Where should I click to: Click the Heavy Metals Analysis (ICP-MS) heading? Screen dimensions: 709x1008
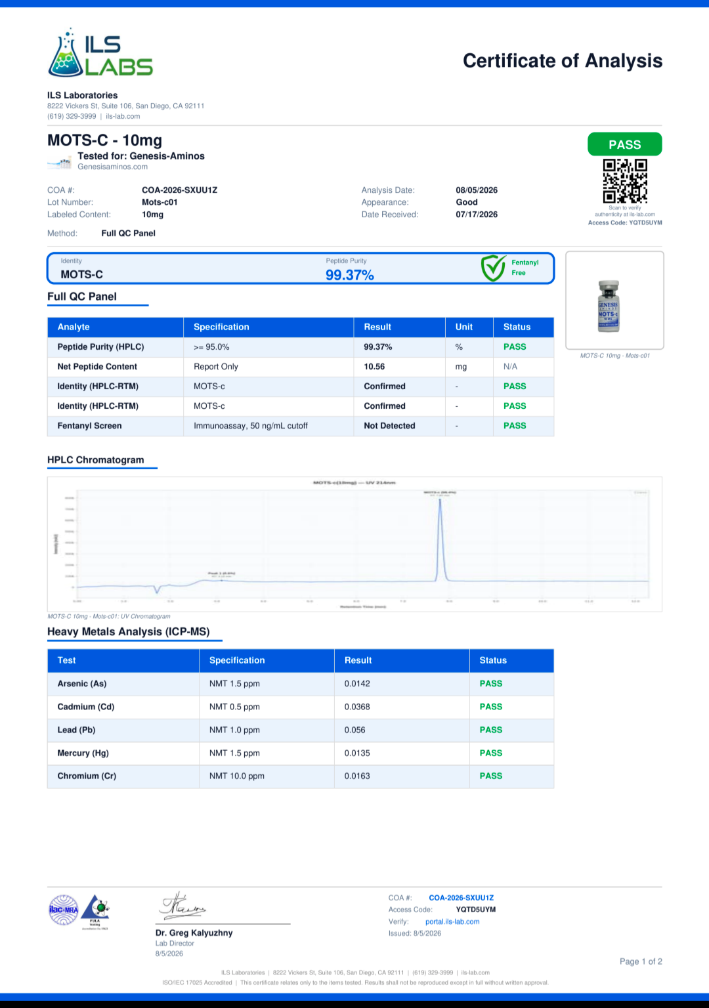tap(129, 632)
